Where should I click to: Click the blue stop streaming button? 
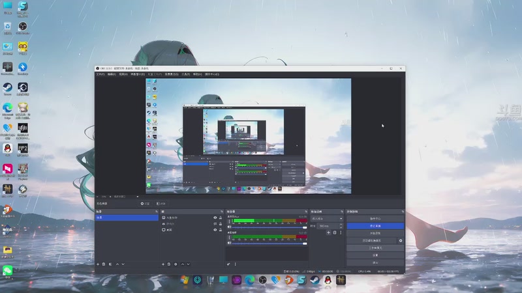tap(375, 226)
